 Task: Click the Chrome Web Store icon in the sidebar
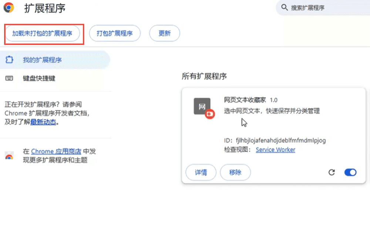pos(10,156)
